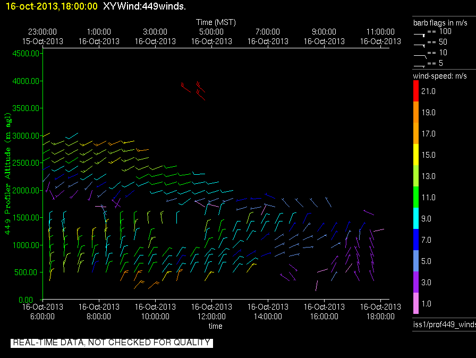The image size is (476, 358).
Task: Click the cyan 9.0 m/s color bar segment
Action: point(416,218)
